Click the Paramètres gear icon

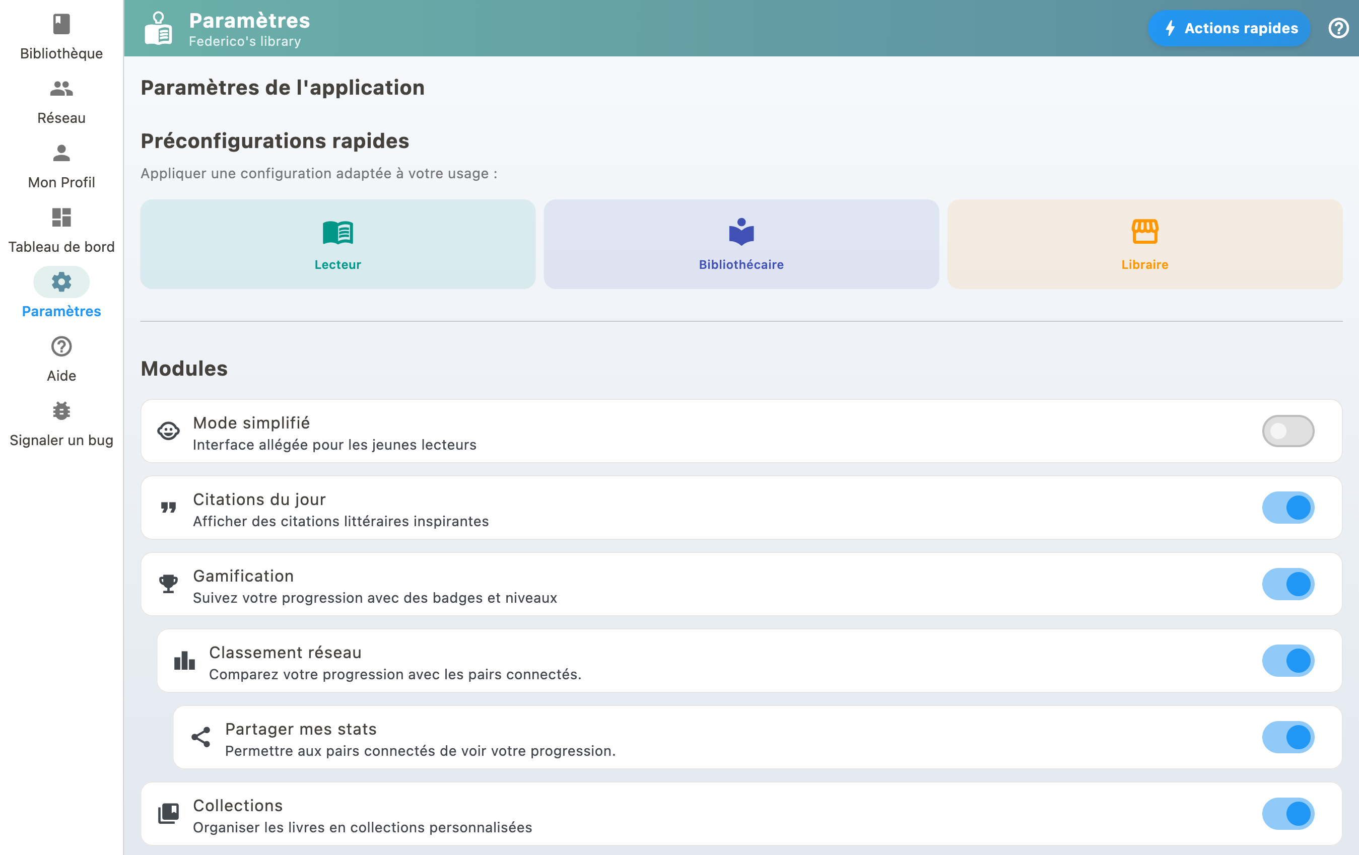61,281
